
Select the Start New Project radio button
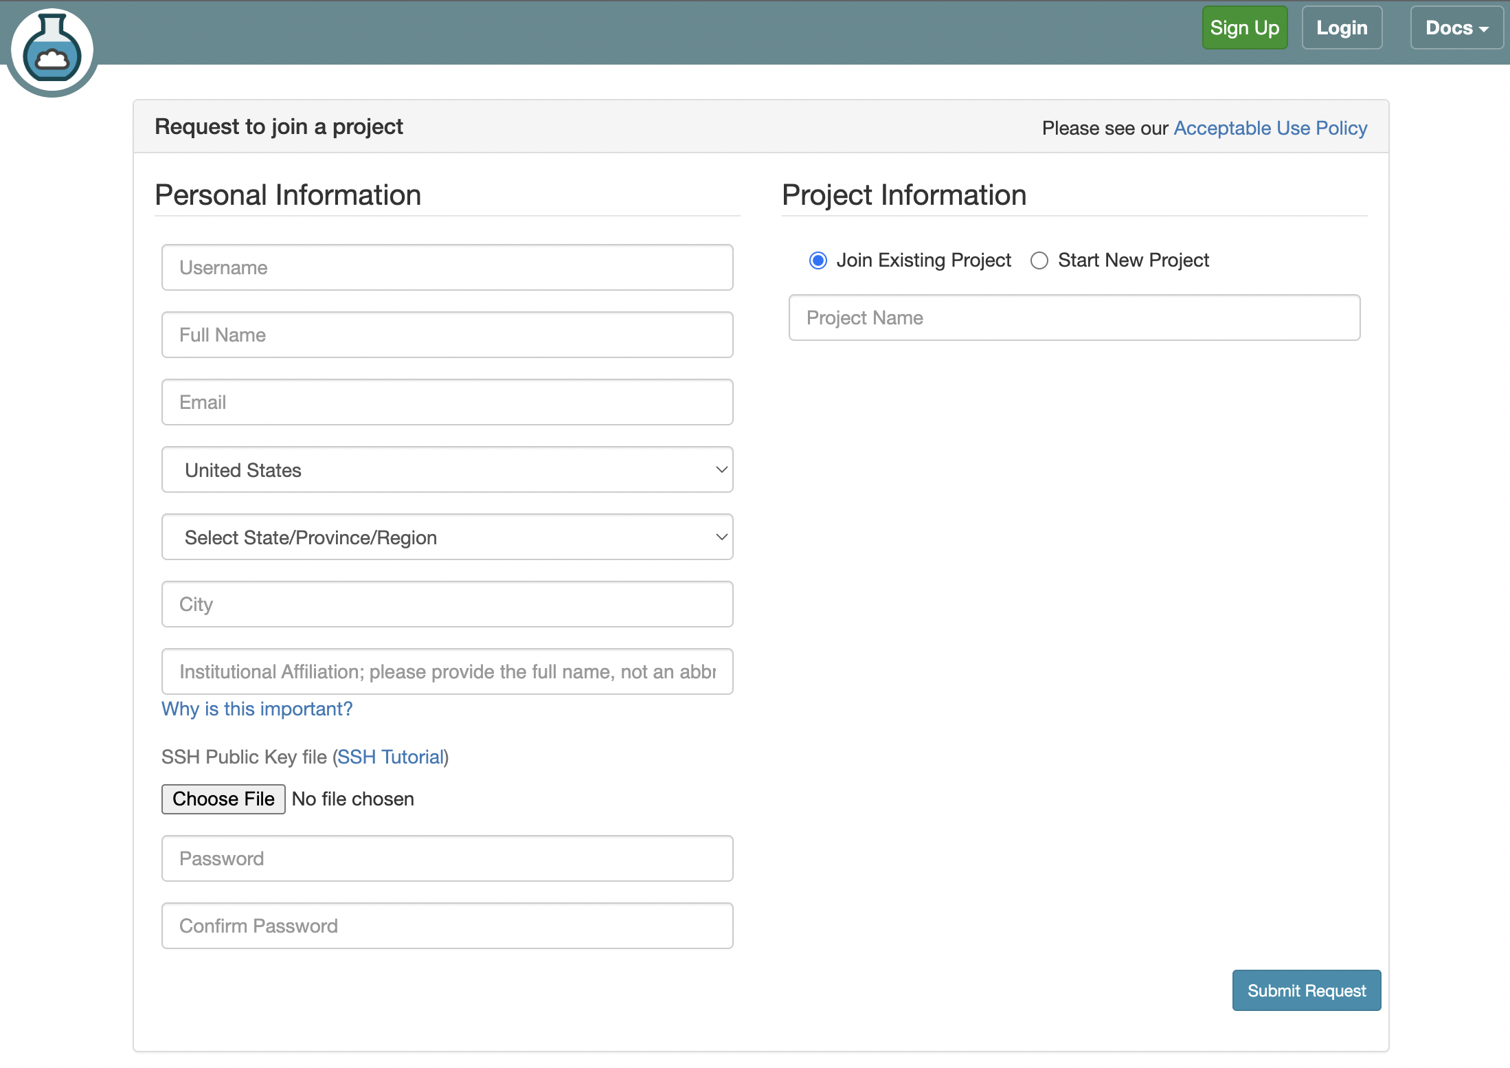1039,260
